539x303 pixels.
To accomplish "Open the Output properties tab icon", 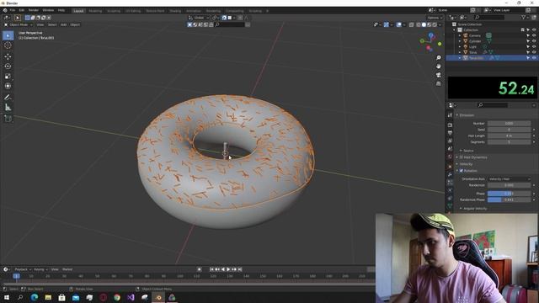I will (450, 133).
